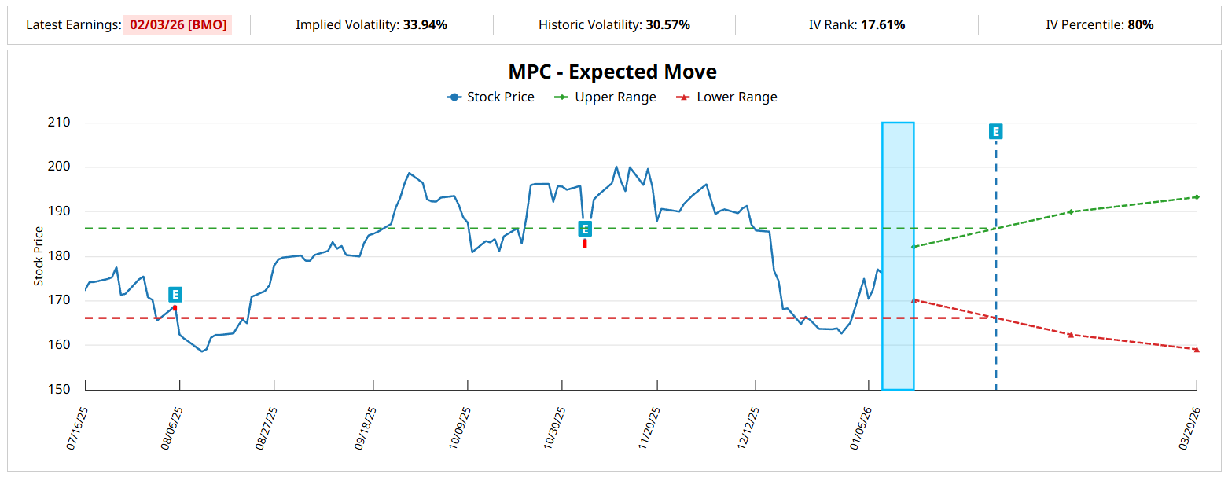Screen dimensions: 1228x481
Task: Click the Implied Volatility 33.94% stat
Action: pyautogui.click(x=371, y=24)
